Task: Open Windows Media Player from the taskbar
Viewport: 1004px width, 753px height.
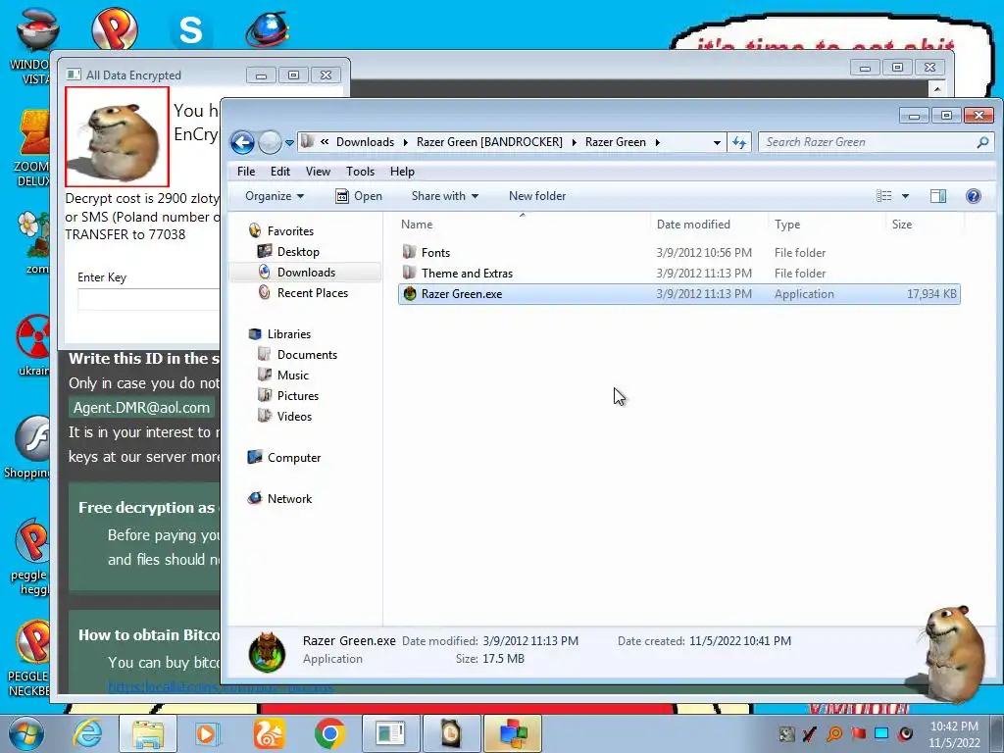Action: click(x=208, y=733)
